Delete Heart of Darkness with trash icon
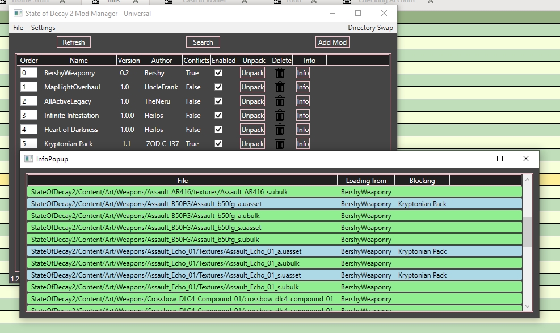 point(280,130)
